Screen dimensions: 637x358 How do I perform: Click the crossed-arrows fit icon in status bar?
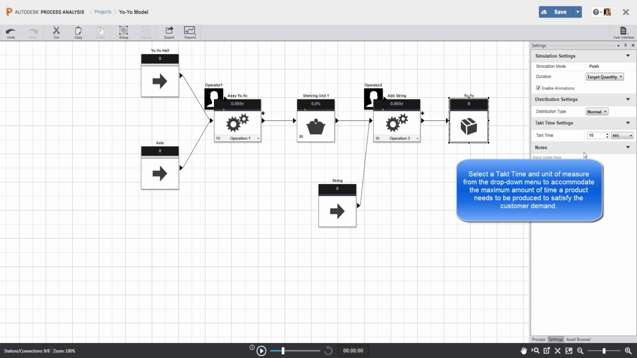(x=558, y=351)
